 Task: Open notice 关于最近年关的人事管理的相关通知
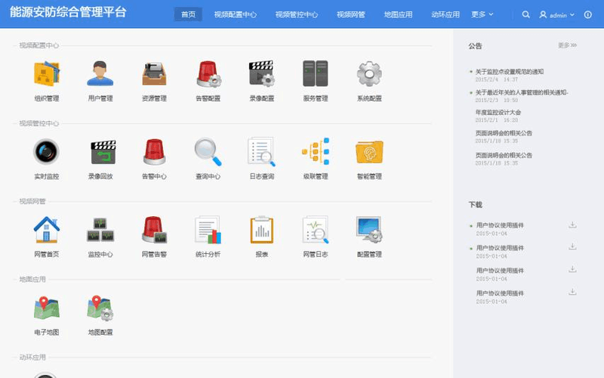pos(522,92)
